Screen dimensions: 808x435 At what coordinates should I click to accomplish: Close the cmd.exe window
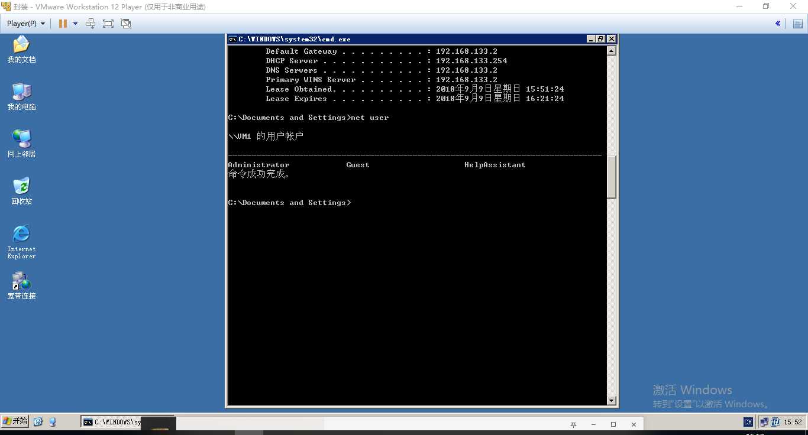[x=612, y=39]
